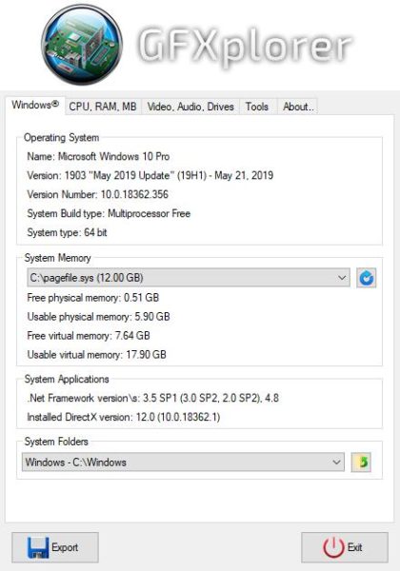Click 'System type: 64 bit' text
This screenshot has height=571, width=400.
click(x=67, y=232)
